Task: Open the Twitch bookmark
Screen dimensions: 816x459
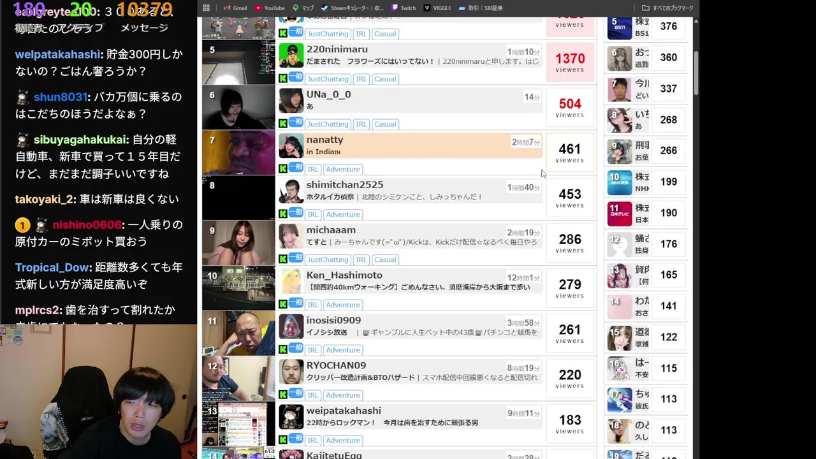Action: point(404,8)
